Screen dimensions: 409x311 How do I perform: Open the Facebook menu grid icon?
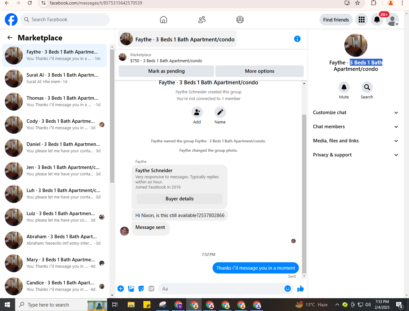tap(362, 20)
